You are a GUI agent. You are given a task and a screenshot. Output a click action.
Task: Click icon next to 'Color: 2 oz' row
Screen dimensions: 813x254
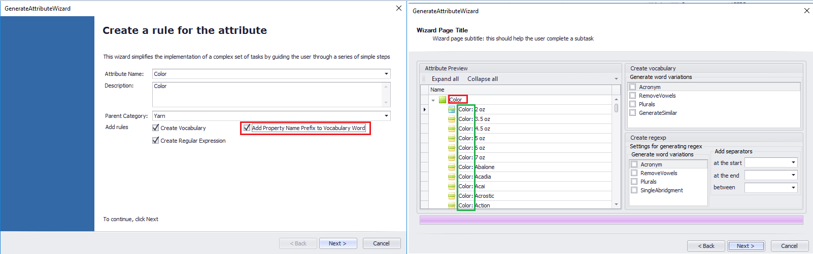click(x=452, y=109)
